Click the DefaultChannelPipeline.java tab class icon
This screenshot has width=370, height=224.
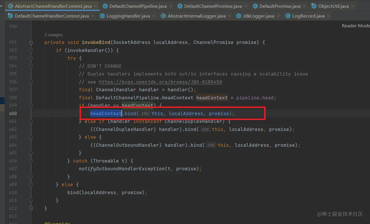click(x=105, y=6)
